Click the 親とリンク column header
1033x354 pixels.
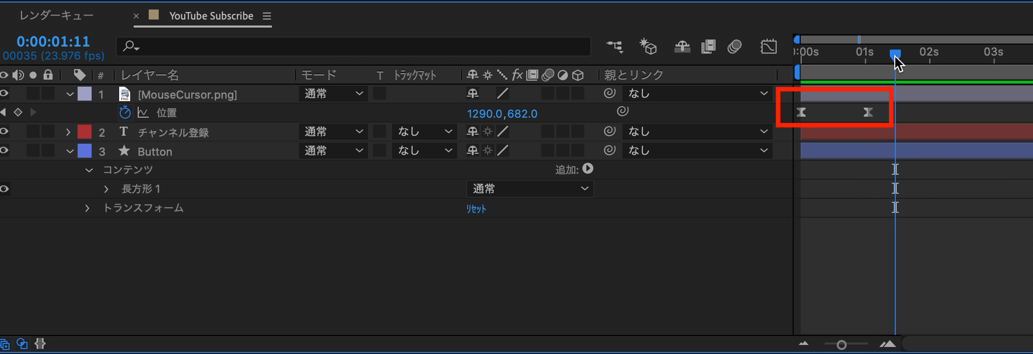point(633,75)
